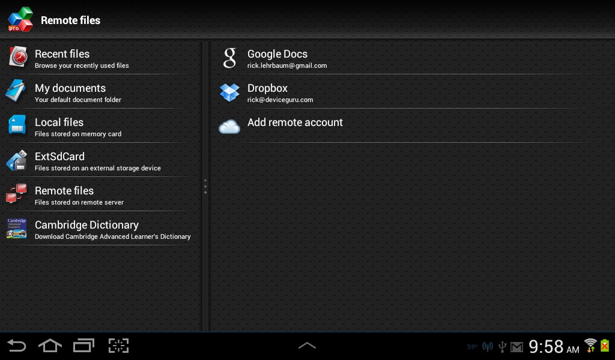Select the Local files memory card icon

(17, 125)
